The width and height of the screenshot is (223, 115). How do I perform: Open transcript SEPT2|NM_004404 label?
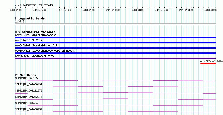[x=26, y=103]
